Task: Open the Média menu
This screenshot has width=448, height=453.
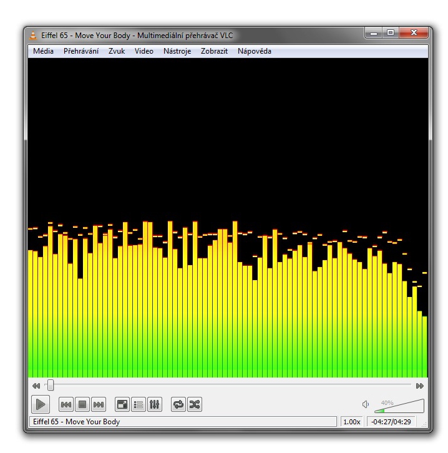Action: click(43, 51)
